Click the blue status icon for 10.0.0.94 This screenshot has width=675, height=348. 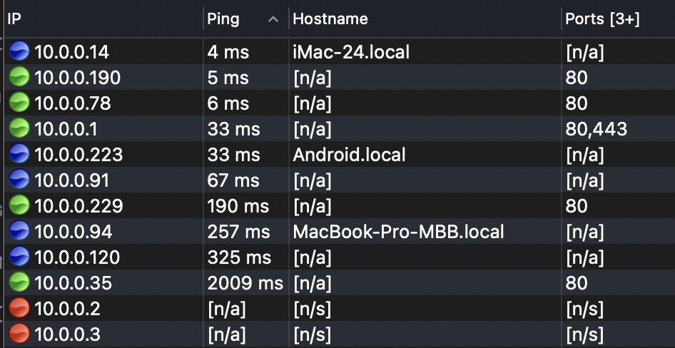(x=20, y=232)
